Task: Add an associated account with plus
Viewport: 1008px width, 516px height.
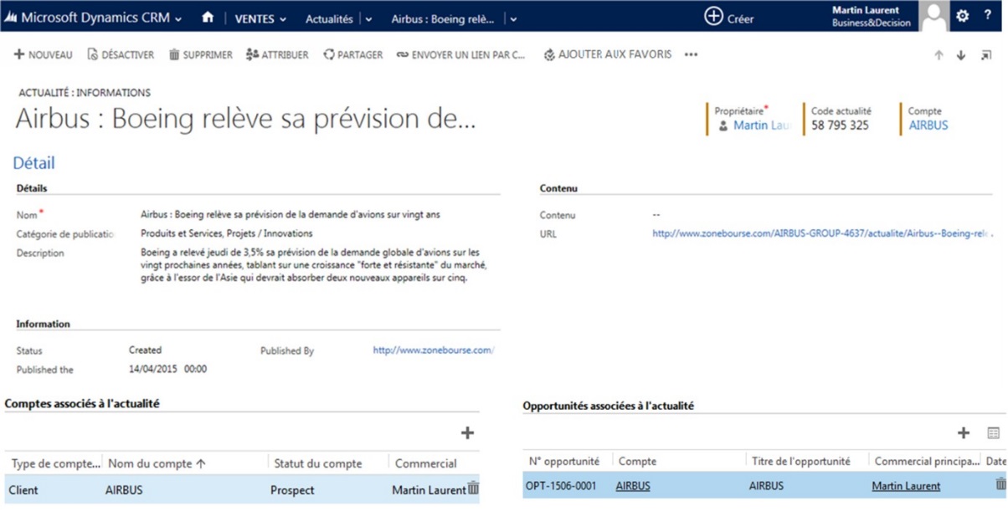Action: pyautogui.click(x=467, y=432)
